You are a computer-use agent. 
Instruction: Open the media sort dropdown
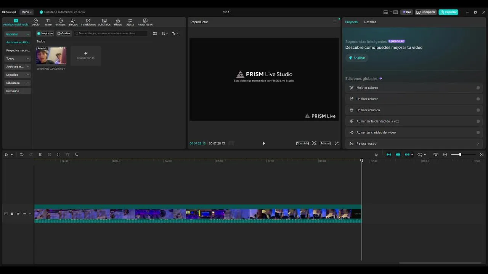[165, 33]
